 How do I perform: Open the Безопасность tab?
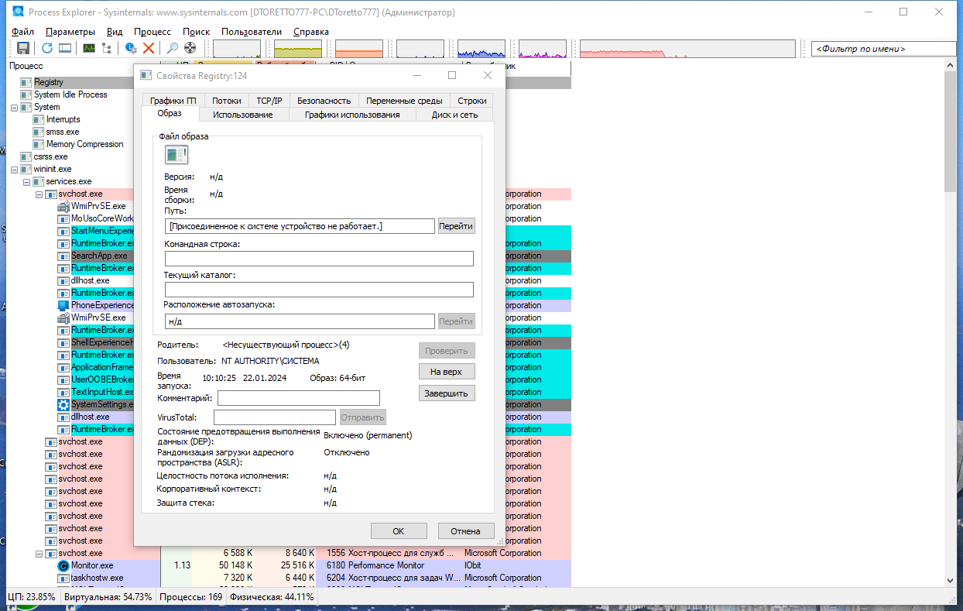(x=324, y=101)
